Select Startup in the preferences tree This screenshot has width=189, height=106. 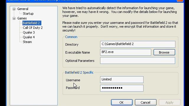coord(28,14)
